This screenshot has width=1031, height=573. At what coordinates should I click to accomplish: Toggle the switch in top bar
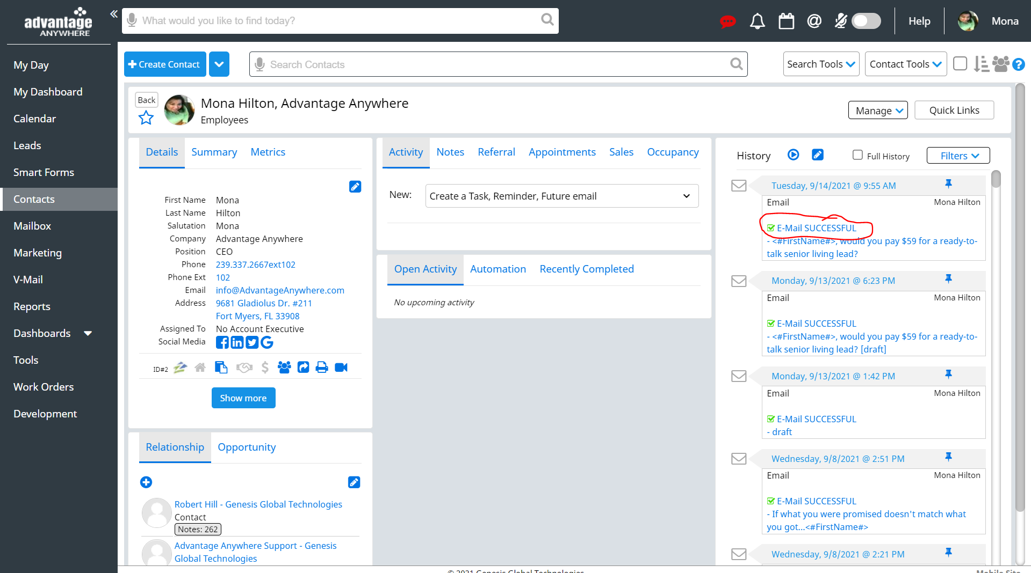(866, 21)
